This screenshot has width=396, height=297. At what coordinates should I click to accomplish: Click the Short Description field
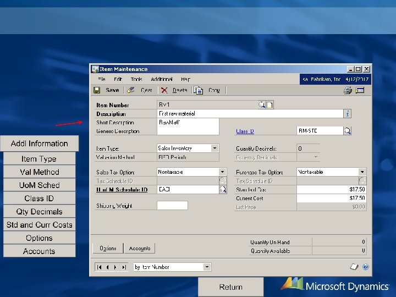(x=188, y=122)
